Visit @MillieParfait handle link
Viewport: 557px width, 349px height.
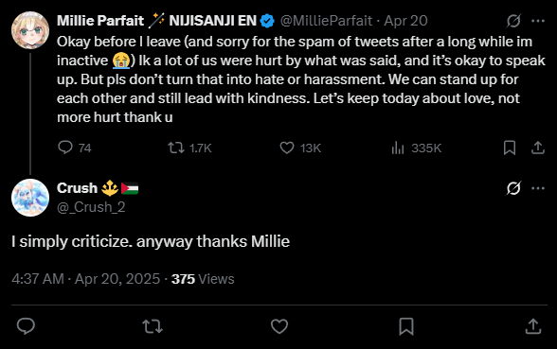coord(326,21)
